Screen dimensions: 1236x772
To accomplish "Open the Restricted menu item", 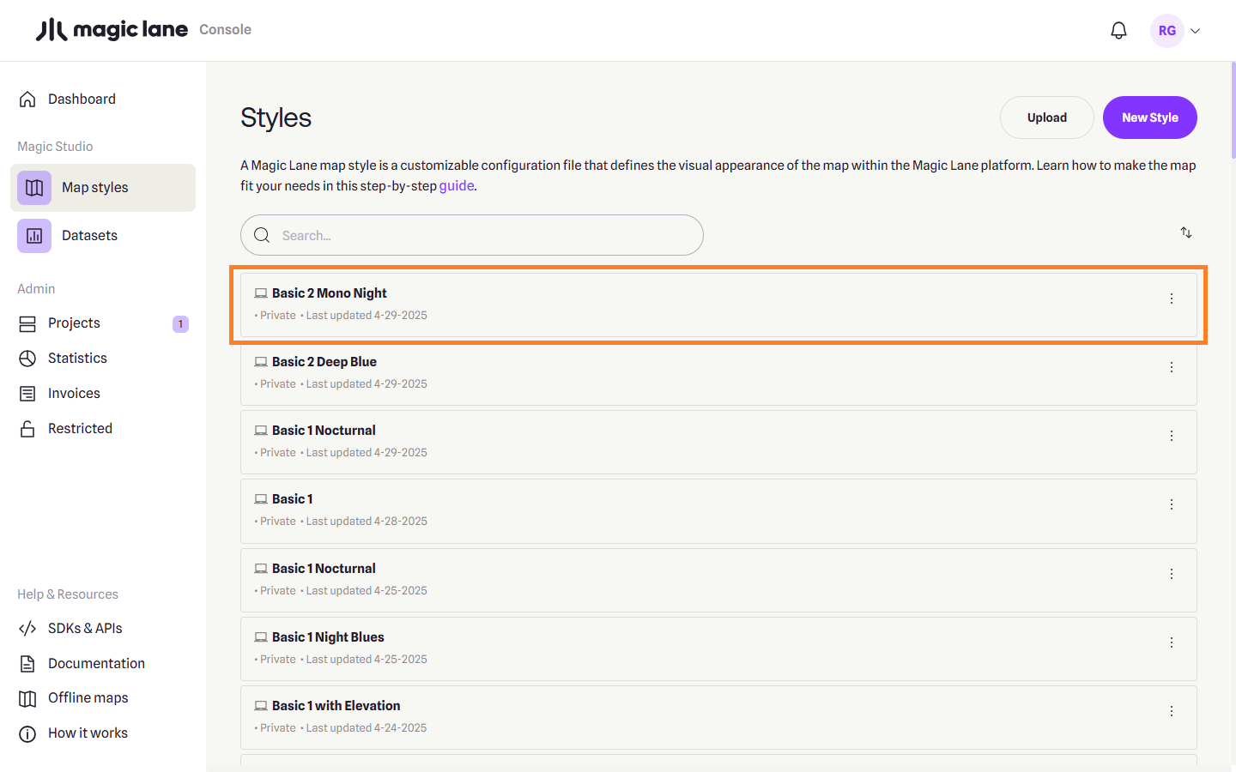I will [80, 428].
